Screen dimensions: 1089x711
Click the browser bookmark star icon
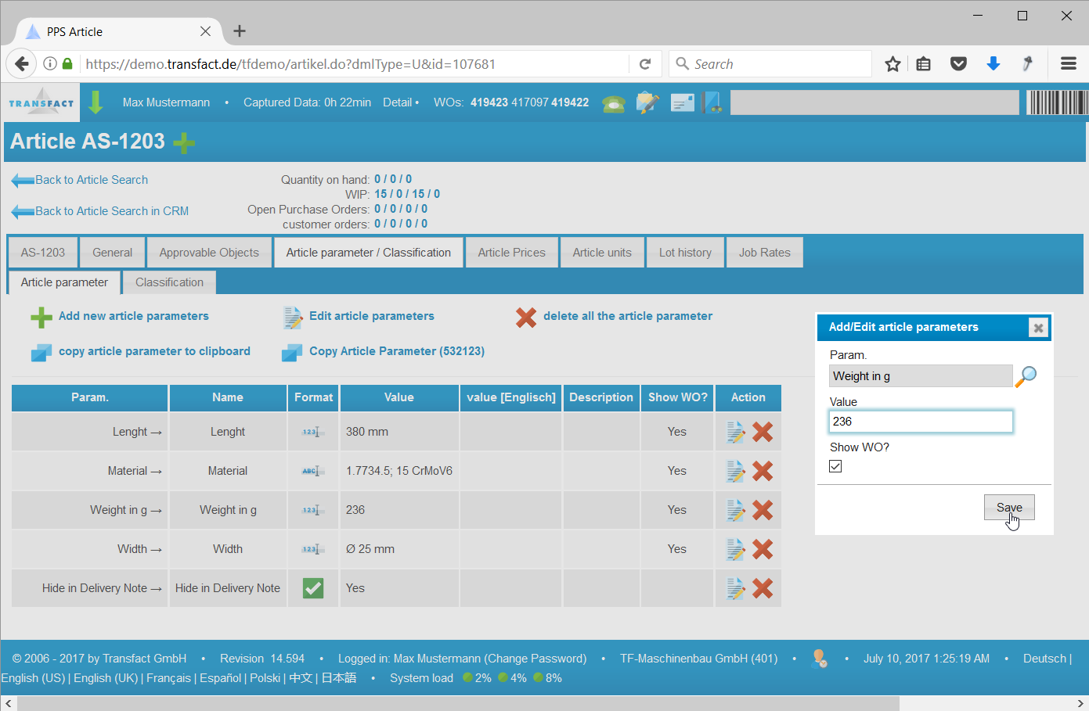pyautogui.click(x=892, y=64)
